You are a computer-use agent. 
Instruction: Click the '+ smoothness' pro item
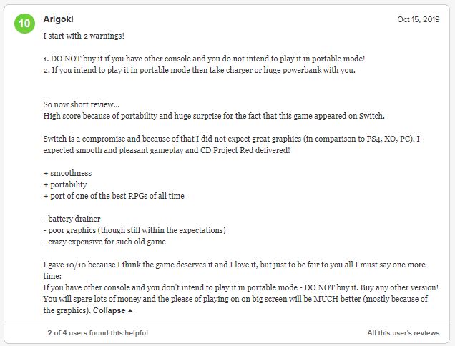(x=67, y=173)
